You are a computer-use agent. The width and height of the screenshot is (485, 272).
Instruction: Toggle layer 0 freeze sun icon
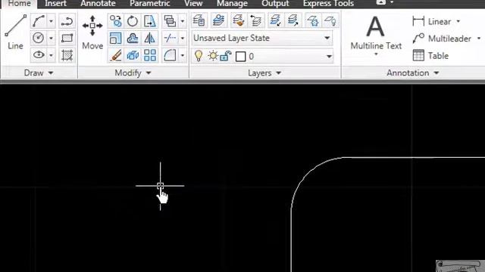coord(213,56)
